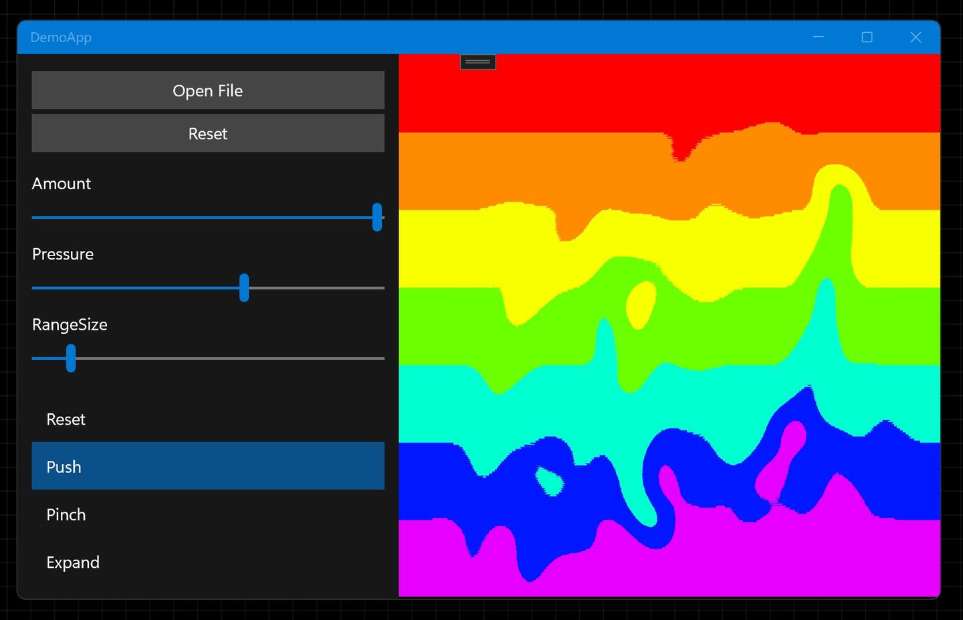The image size is (963, 620).
Task: Click the DemoApp window title
Action: 61,37
